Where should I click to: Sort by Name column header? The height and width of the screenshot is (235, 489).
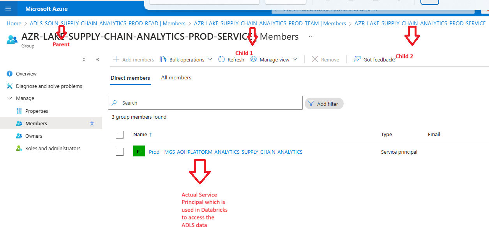coord(143,135)
